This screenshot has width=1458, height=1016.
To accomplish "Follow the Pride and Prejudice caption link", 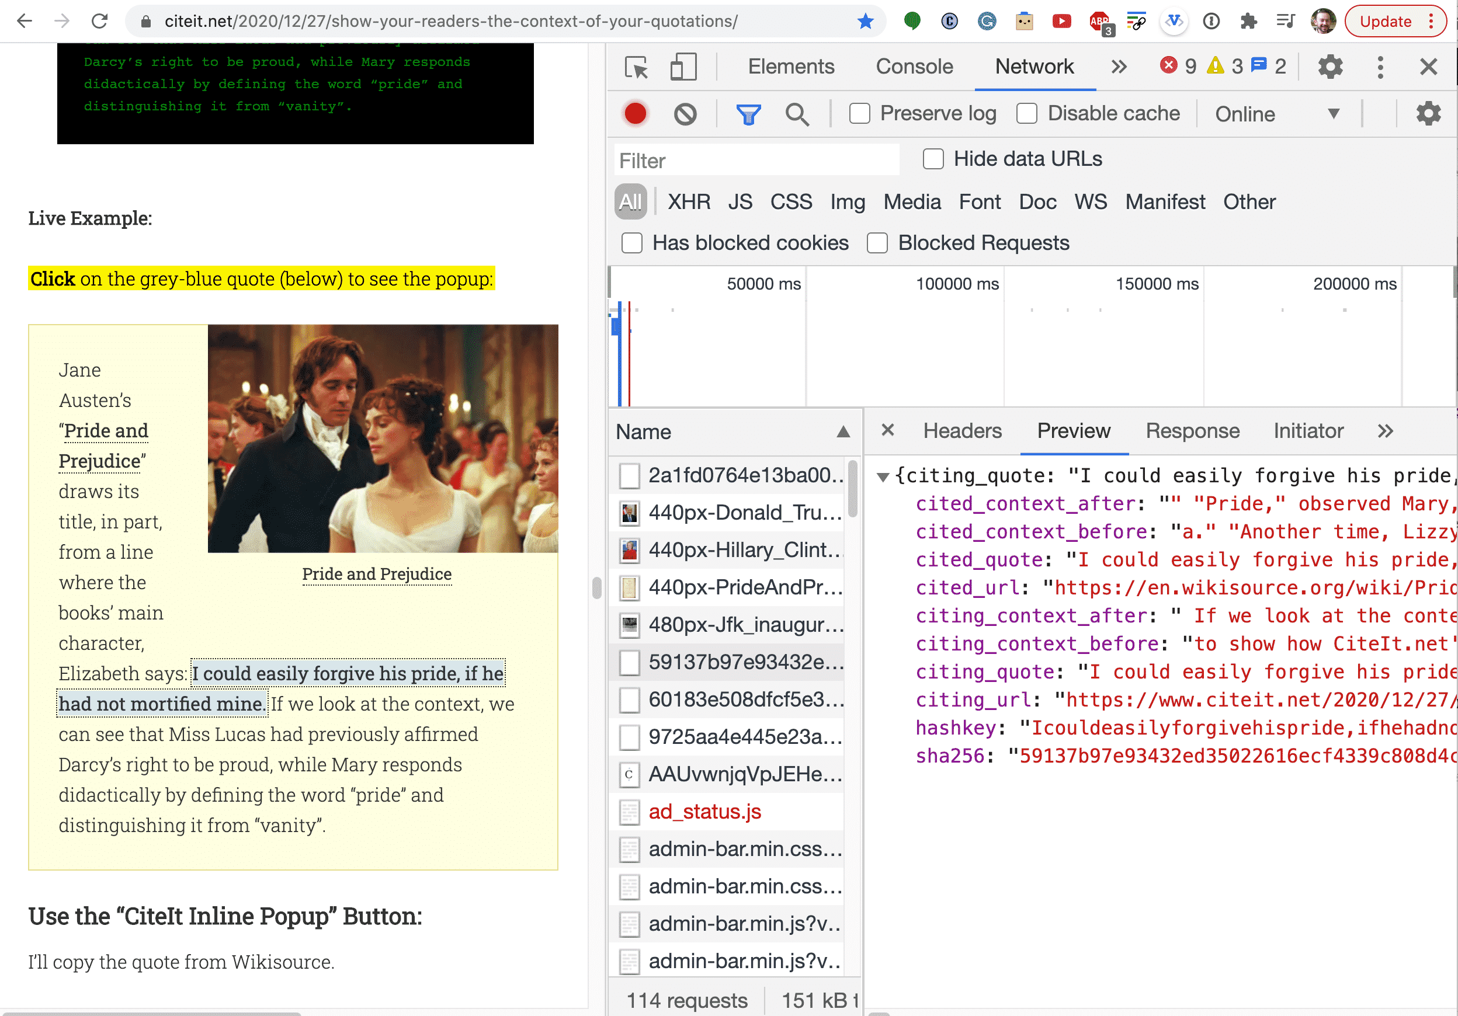I will click(x=377, y=573).
